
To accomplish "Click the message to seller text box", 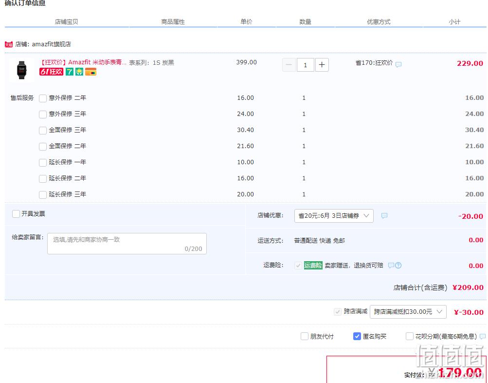I will coord(127,243).
